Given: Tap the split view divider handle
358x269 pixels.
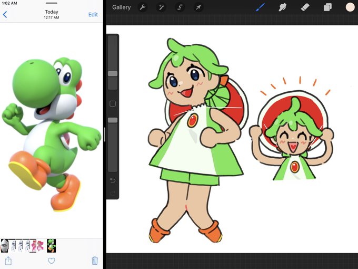Looking at the screenshot, I should [x=105, y=134].
